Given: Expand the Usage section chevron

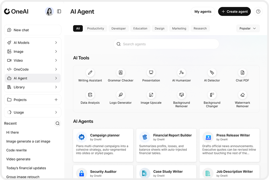Looking at the screenshot, I should coord(56,112).
